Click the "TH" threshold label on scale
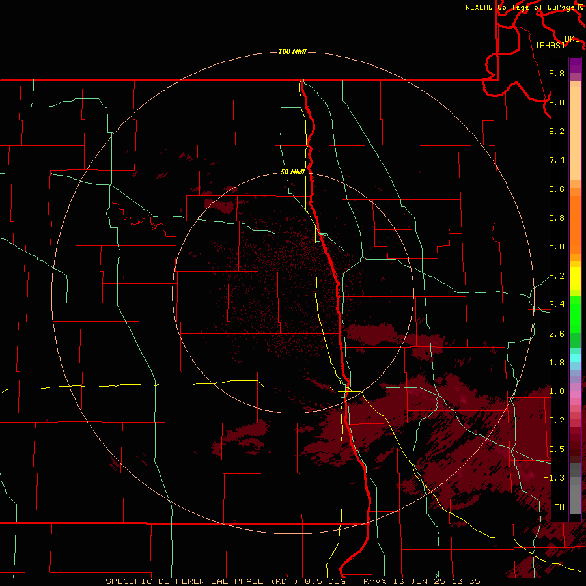This screenshot has height=586, width=586. click(559, 507)
